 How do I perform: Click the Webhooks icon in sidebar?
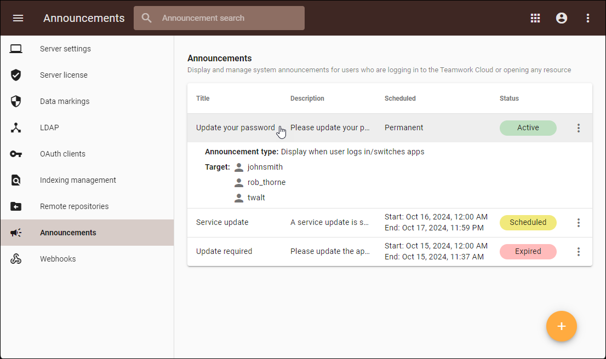pyautogui.click(x=16, y=259)
